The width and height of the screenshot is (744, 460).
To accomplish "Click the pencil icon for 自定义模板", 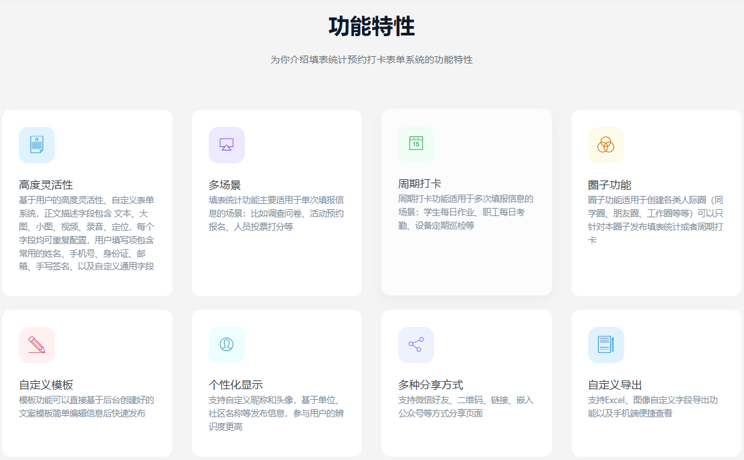I will pyautogui.click(x=37, y=345).
